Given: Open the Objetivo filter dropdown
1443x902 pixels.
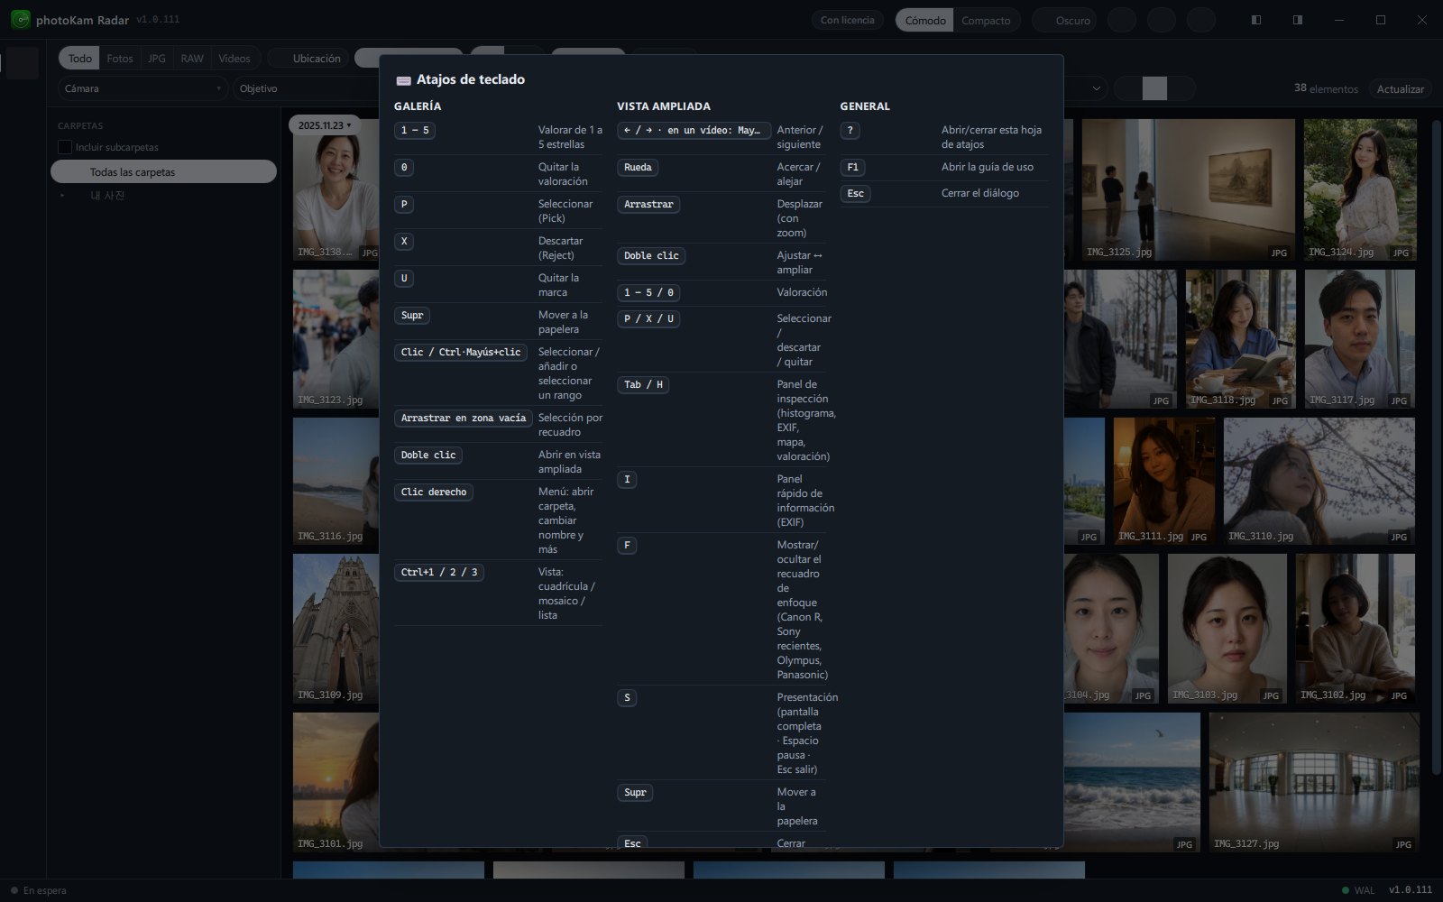Looking at the screenshot, I should coord(307,88).
